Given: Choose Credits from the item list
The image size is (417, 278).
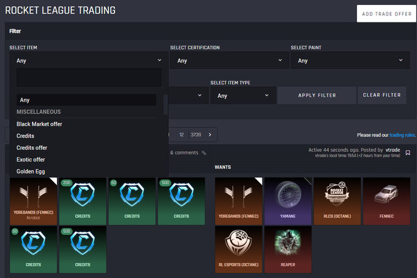Looking at the screenshot, I should 25,136.
